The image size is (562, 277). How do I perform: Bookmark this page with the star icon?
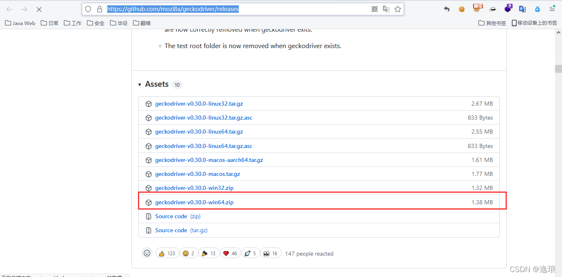tap(398, 9)
